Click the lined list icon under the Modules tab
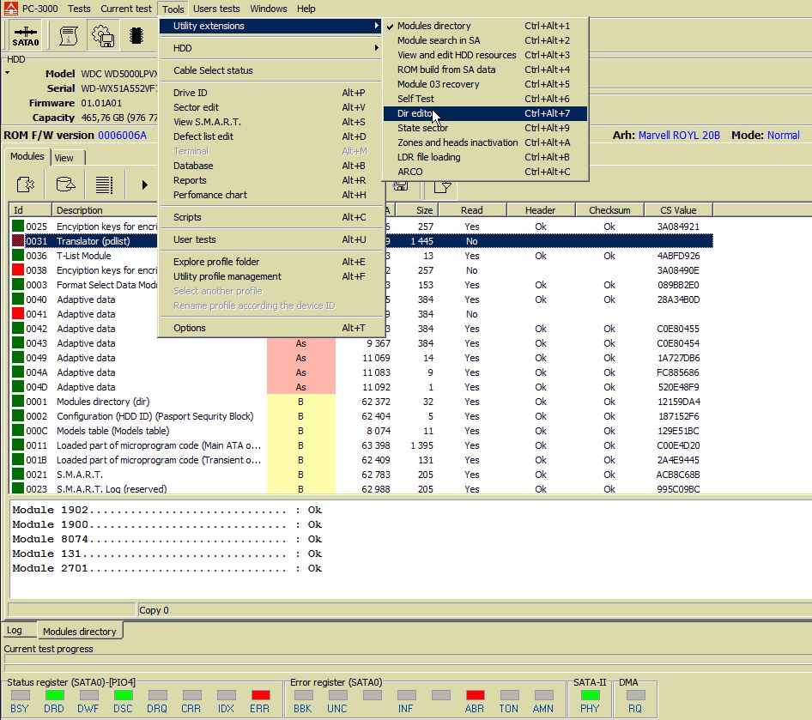This screenshot has width=812, height=720. click(x=104, y=185)
